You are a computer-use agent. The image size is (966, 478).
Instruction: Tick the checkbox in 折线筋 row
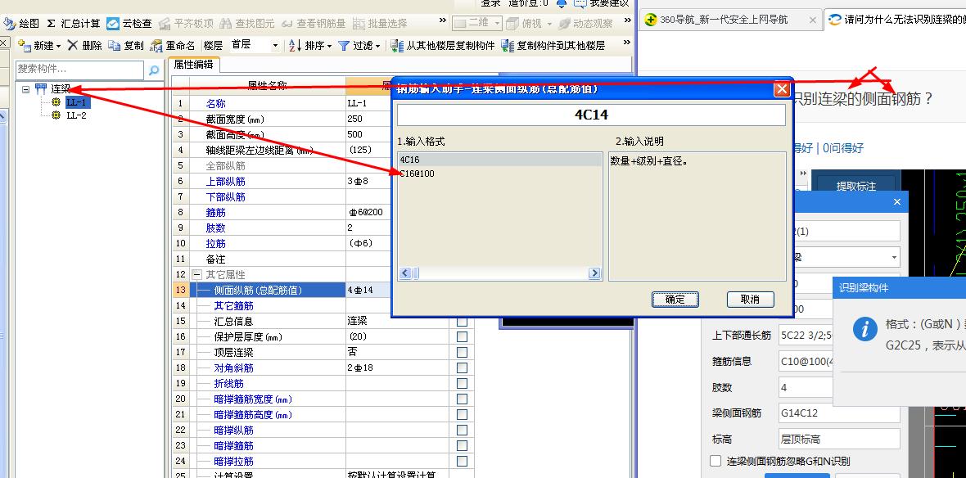pyautogui.click(x=462, y=383)
